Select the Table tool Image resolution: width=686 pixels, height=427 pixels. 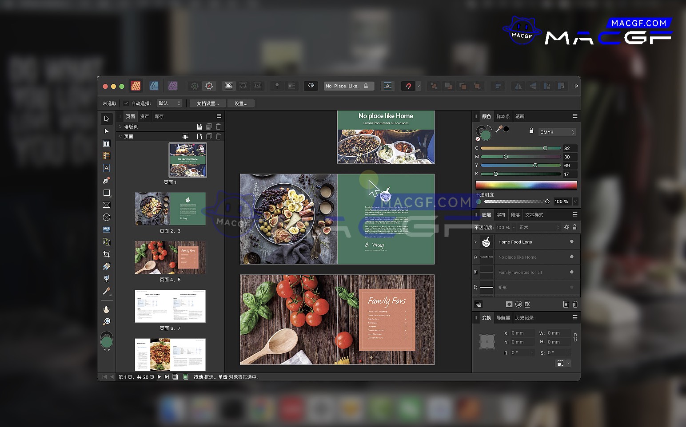106,156
